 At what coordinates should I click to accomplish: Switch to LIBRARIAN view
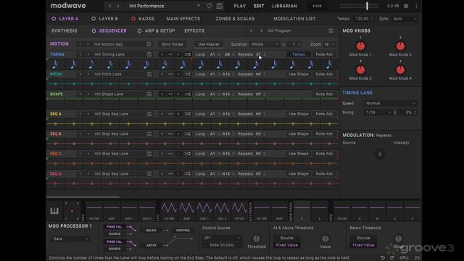pos(284,6)
